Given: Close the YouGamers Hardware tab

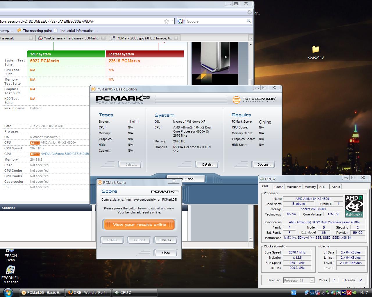Looking at the screenshot, I should (104, 38).
